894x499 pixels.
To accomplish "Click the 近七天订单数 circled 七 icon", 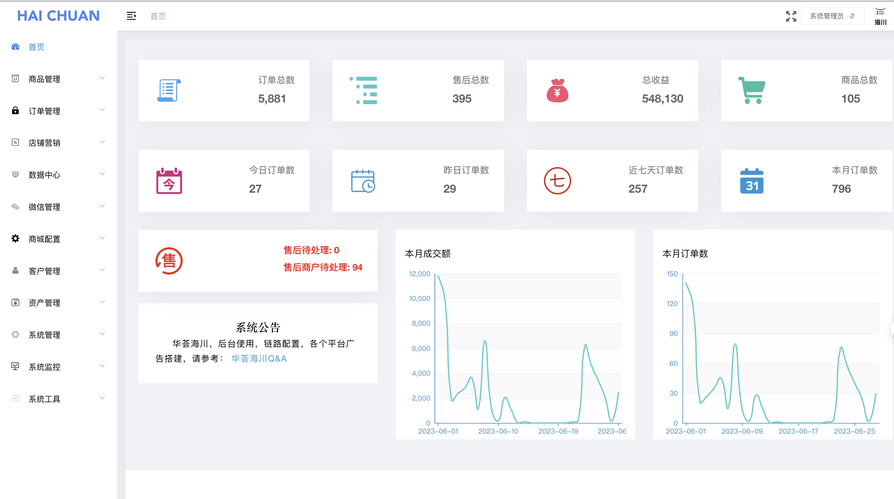I will (557, 181).
